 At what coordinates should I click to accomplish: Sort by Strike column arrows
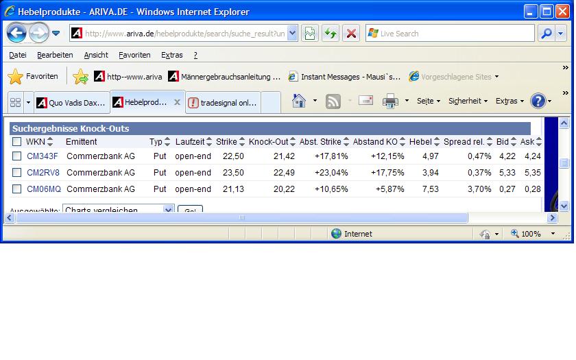pyautogui.click(x=242, y=141)
